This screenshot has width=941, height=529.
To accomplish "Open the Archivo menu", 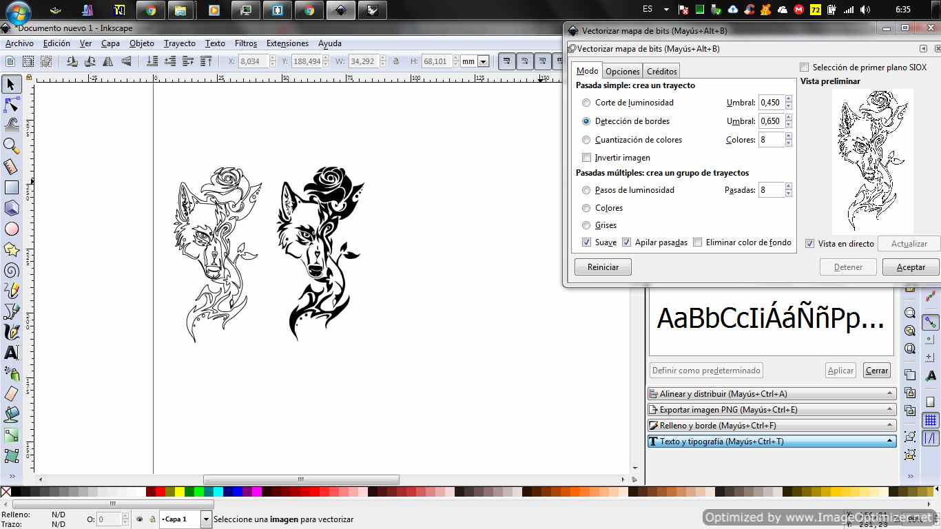I will pyautogui.click(x=19, y=43).
